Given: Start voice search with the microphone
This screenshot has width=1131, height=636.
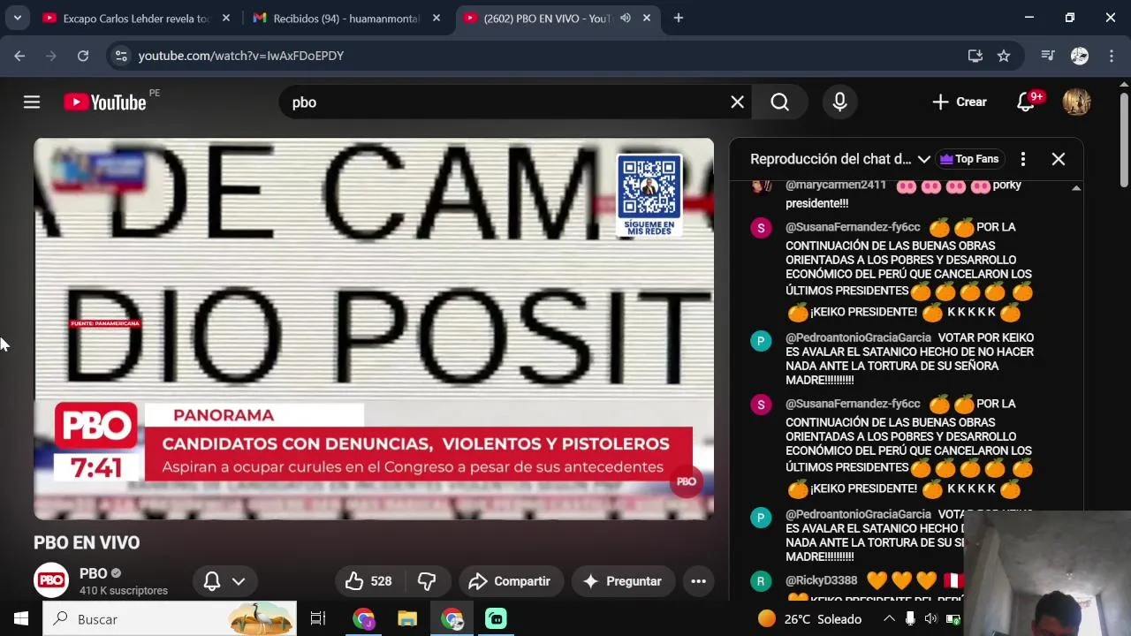Looking at the screenshot, I should 839,102.
